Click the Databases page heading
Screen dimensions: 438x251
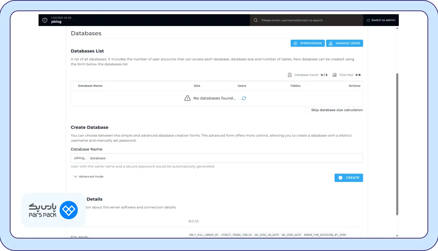click(86, 33)
